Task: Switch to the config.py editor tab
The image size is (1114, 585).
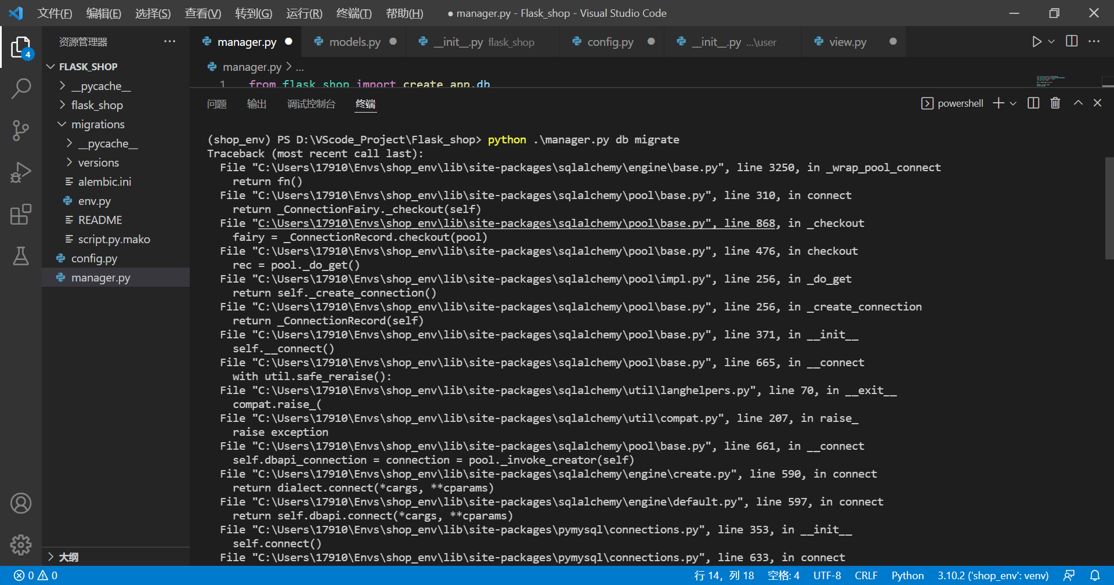Action: [610, 42]
